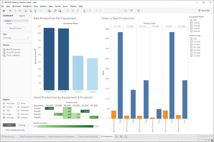This screenshot has width=214, height=142.
Task: Uncheck Filler02 in Equipment Name filter
Action: [191, 26]
